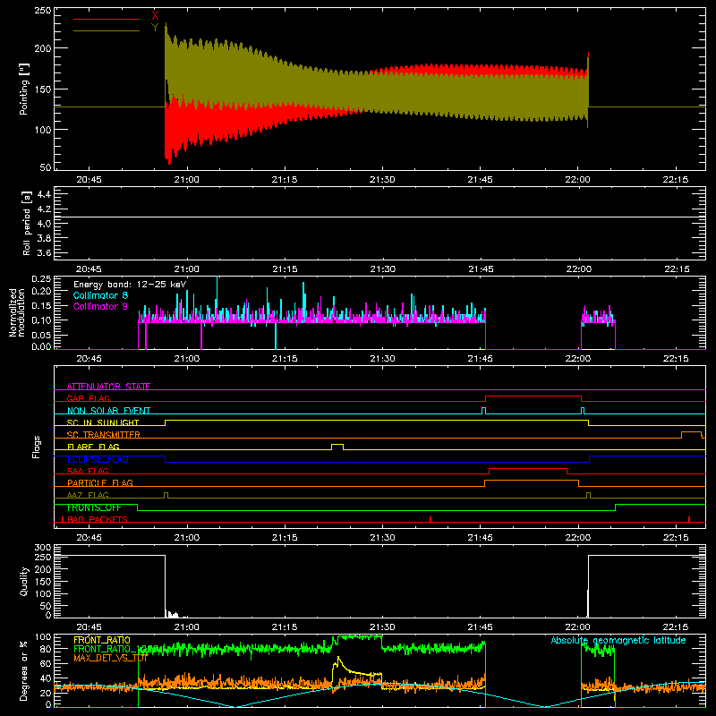Select the red line sample beside X
The width and height of the screenshot is (716, 716).
pos(106,19)
